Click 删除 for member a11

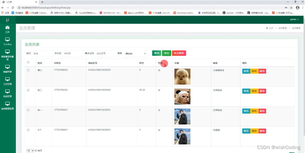(x=262, y=131)
